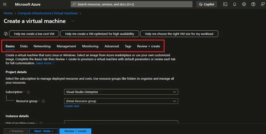Show info tooltip for Resource group
Screen dimensions: 266x134
[43, 101]
